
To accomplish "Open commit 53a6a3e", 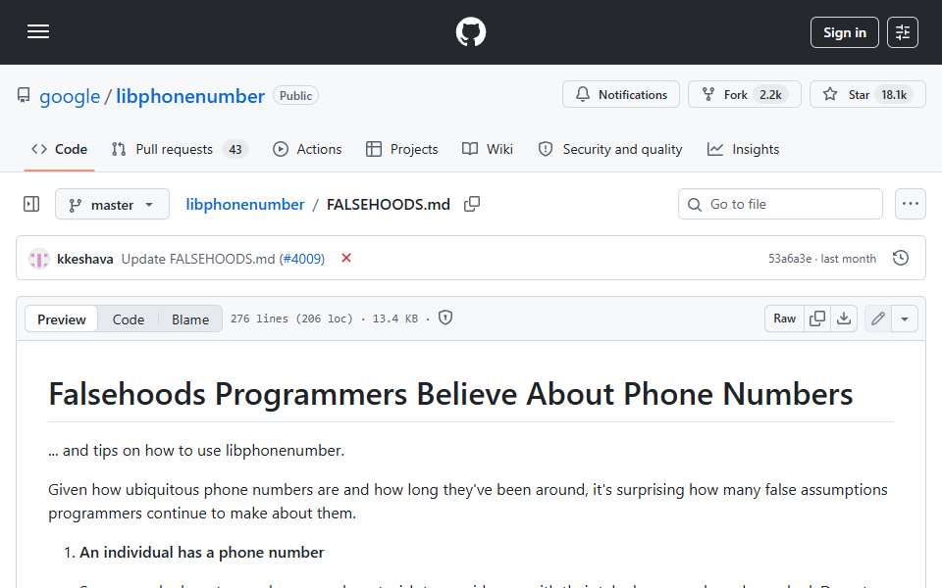I will (x=789, y=259).
